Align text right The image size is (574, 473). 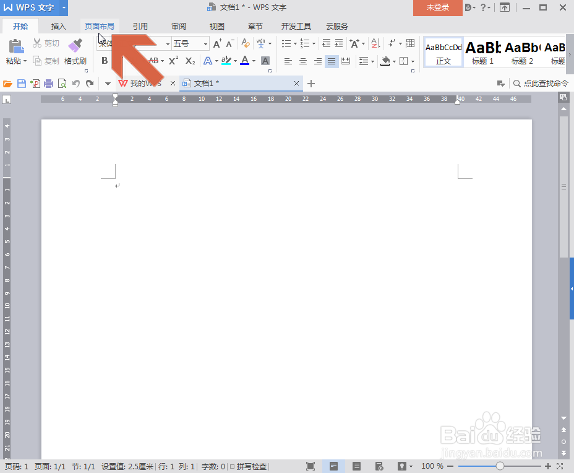point(318,61)
